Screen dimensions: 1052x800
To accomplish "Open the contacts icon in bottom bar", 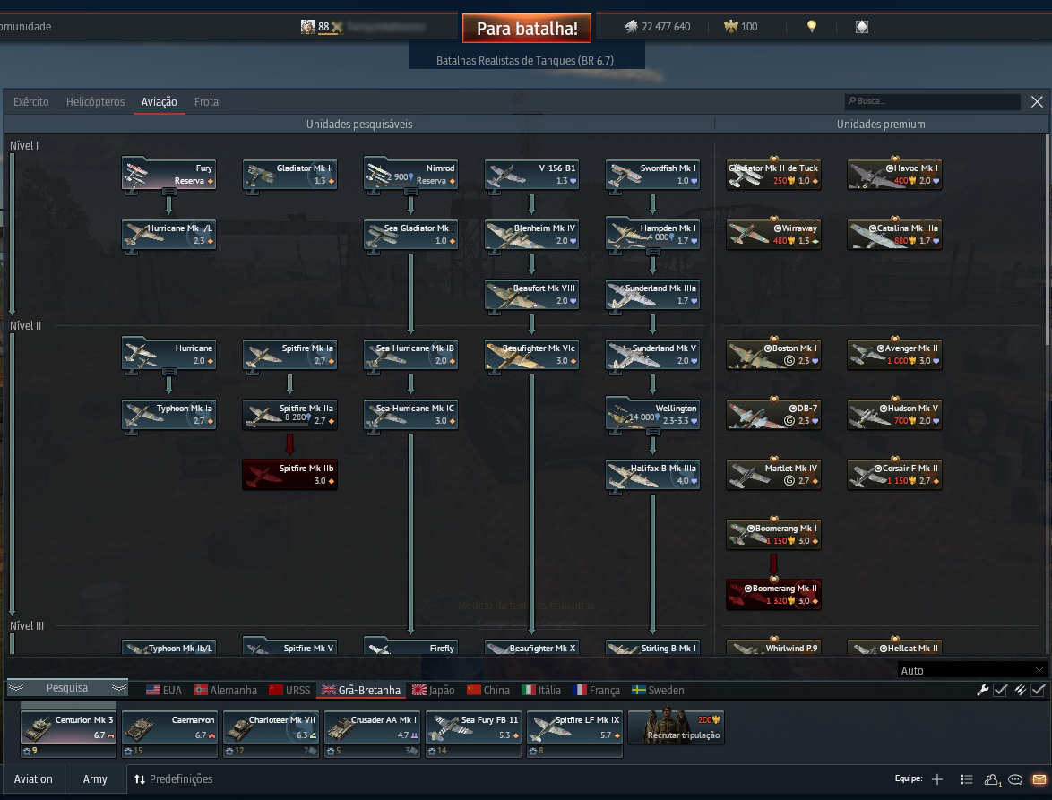I will tap(992, 779).
